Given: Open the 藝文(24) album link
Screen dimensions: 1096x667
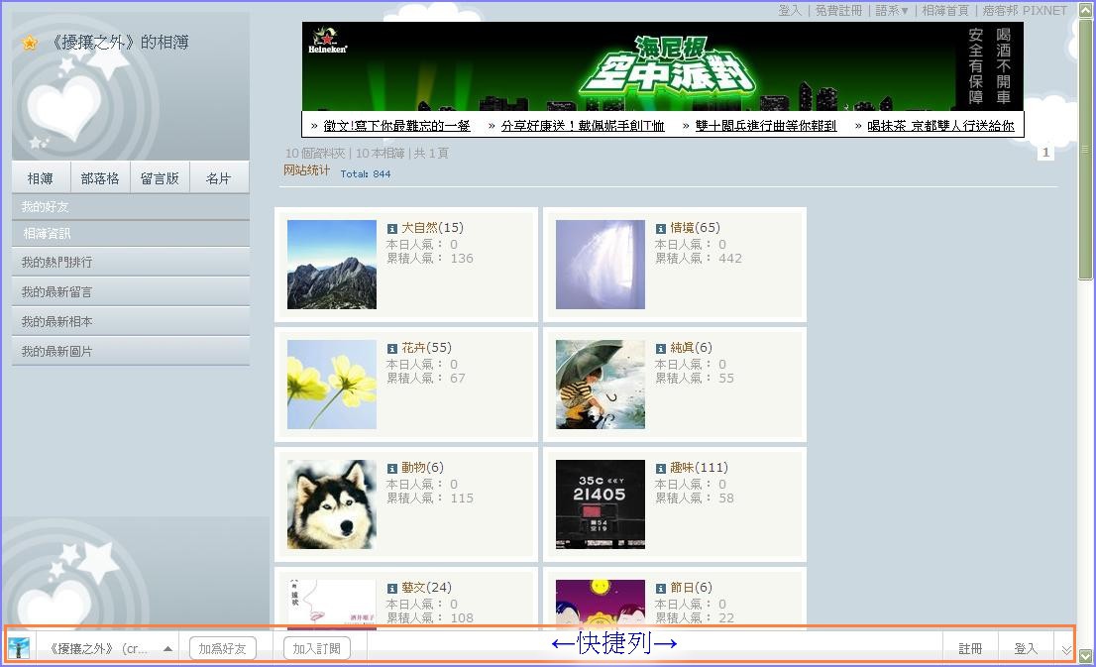Looking at the screenshot, I should click(x=426, y=588).
